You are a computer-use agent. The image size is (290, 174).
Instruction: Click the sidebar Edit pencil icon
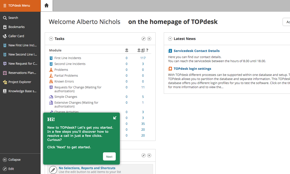point(5,169)
